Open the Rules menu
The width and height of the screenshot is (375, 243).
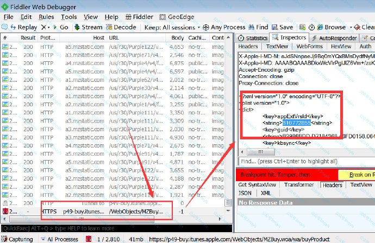46,17
